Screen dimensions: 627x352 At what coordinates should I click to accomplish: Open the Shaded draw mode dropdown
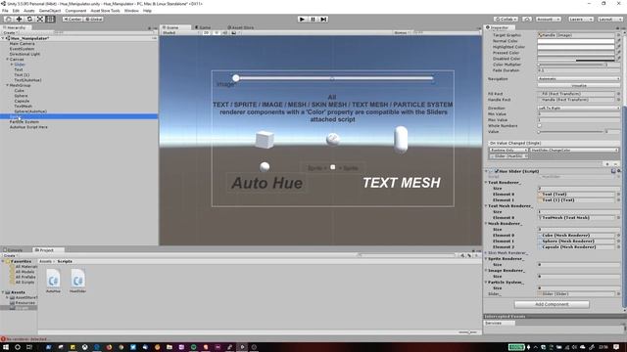click(180, 32)
